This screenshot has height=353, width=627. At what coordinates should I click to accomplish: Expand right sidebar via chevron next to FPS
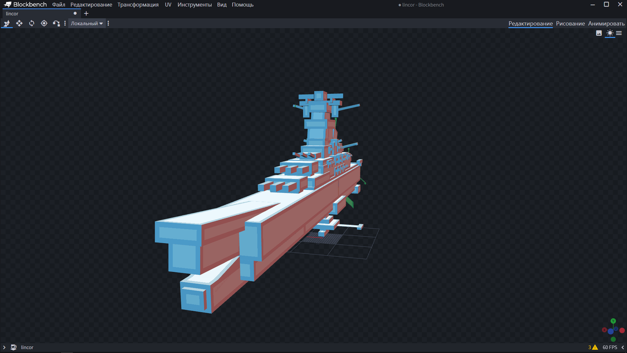623,348
